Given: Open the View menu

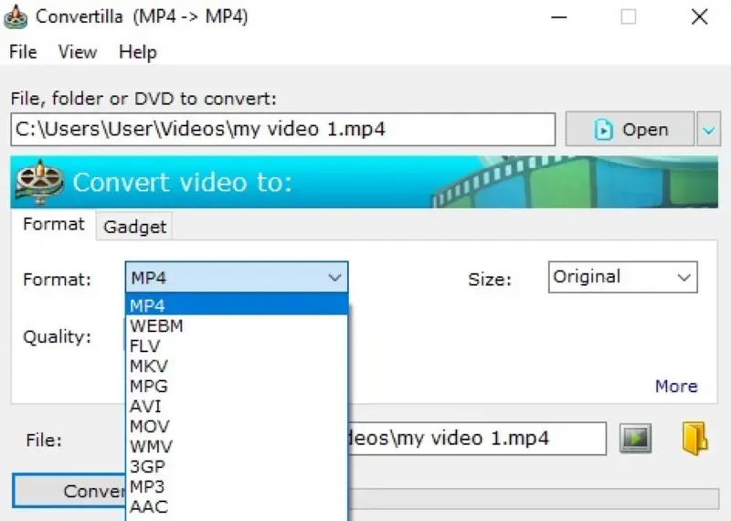Looking at the screenshot, I should click(78, 52).
